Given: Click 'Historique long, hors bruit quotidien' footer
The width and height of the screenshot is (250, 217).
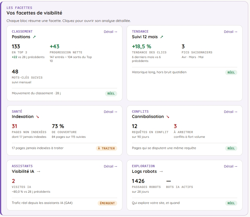Looking at the screenshot, I should point(159,72).
